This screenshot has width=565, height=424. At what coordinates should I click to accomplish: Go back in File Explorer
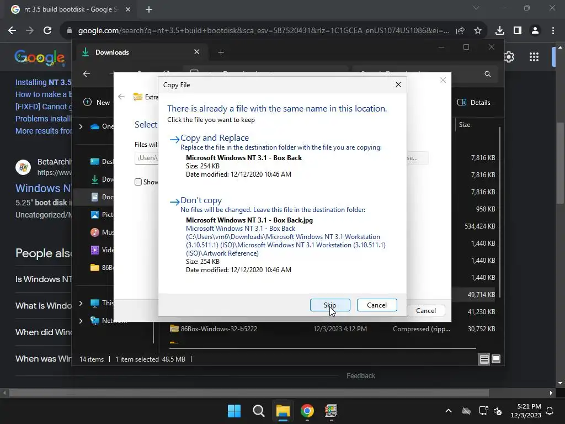[x=87, y=74]
